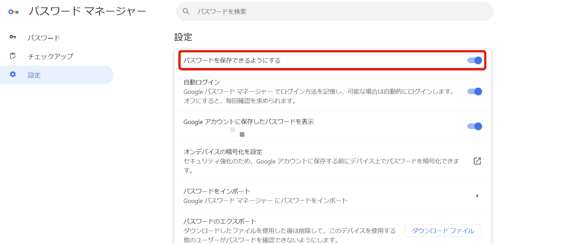Click the export description starting ダウンロードしたファイル
Image resolution: width=570 pixels, height=244 pixels.
[x=290, y=235]
